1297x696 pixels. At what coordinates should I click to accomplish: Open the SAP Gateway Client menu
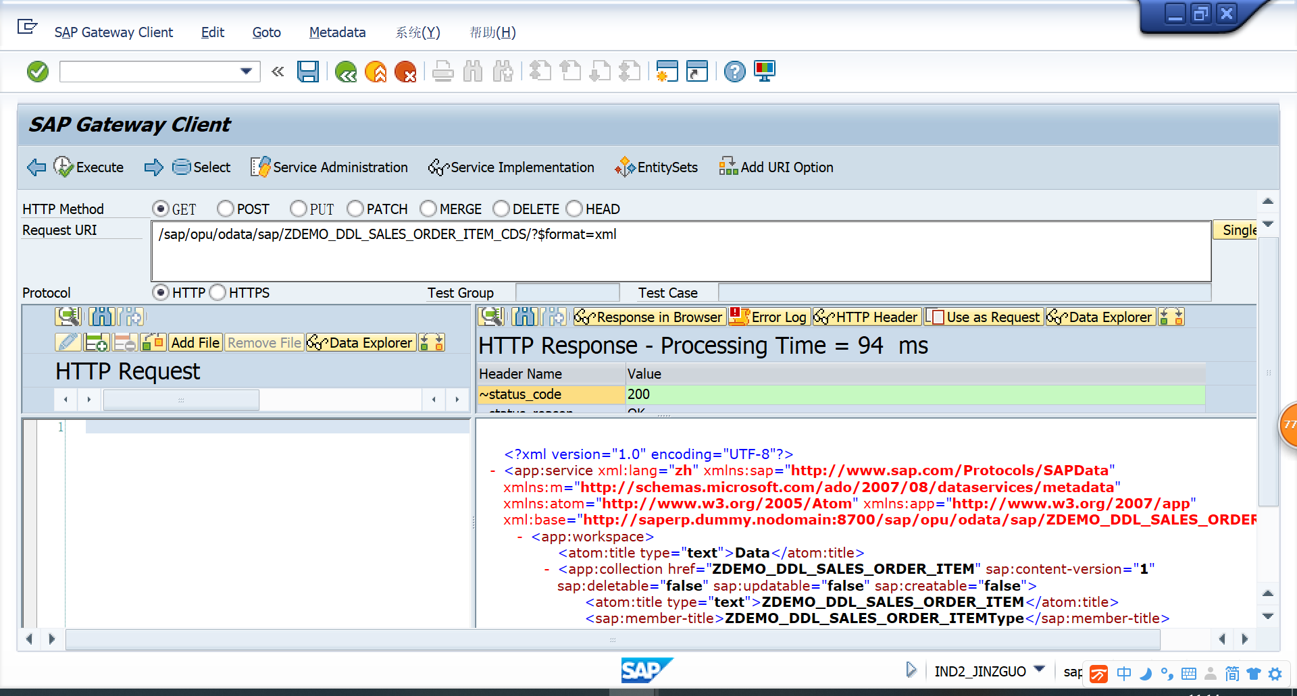click(113, 32)
